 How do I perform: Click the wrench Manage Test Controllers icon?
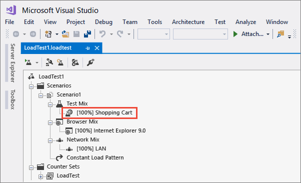pos(90,62)
